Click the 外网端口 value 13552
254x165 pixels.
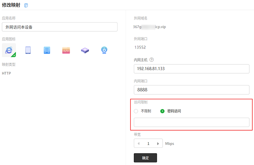pyautogui.click(x=140, y=47)
